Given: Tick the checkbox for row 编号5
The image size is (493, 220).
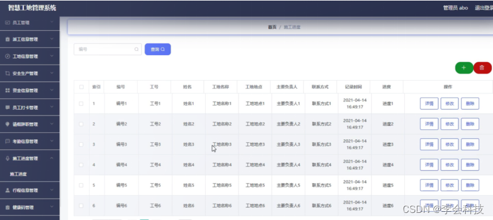Looking at the screenshot, I should tap(81, 185).
